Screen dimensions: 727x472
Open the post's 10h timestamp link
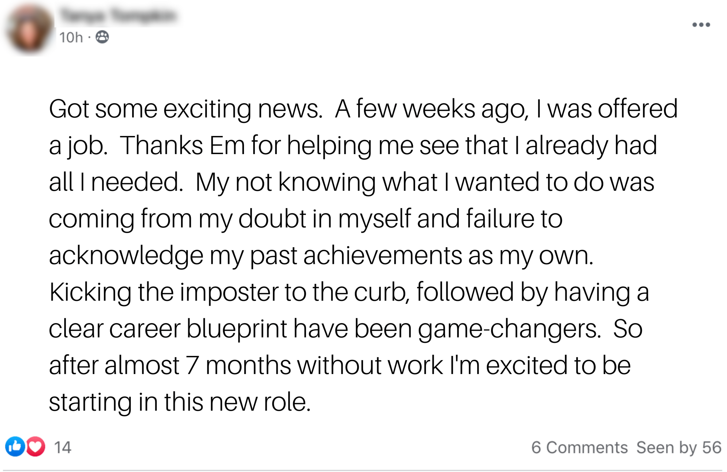point(71,37)
